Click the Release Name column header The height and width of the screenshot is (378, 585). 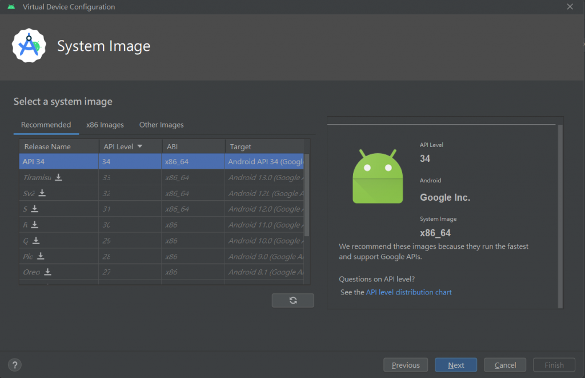coord(59,146)
